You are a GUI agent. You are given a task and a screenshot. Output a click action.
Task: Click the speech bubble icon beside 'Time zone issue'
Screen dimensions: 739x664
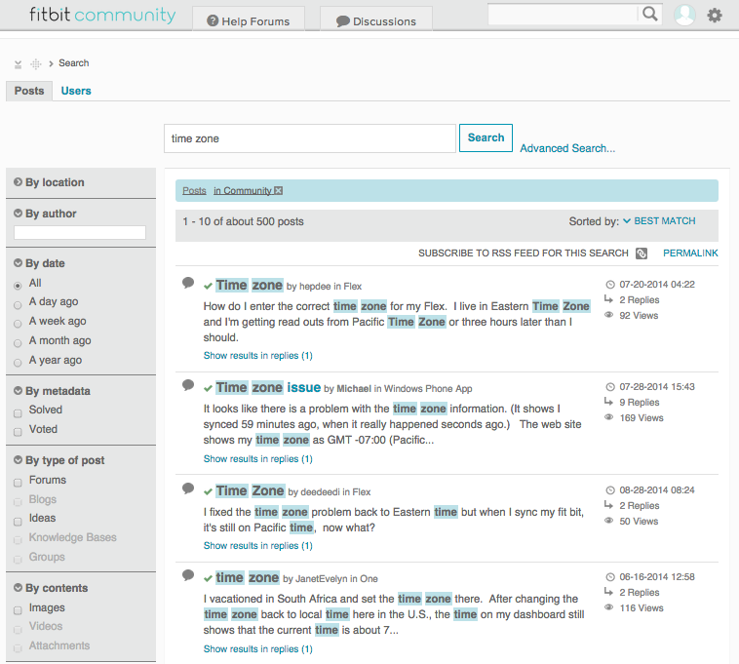click(x=188, y=386)
